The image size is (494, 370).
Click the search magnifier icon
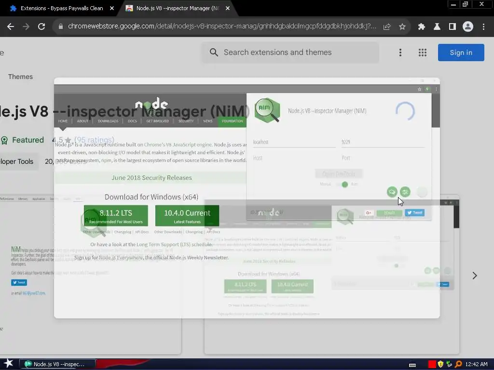(x=214, y=53)
